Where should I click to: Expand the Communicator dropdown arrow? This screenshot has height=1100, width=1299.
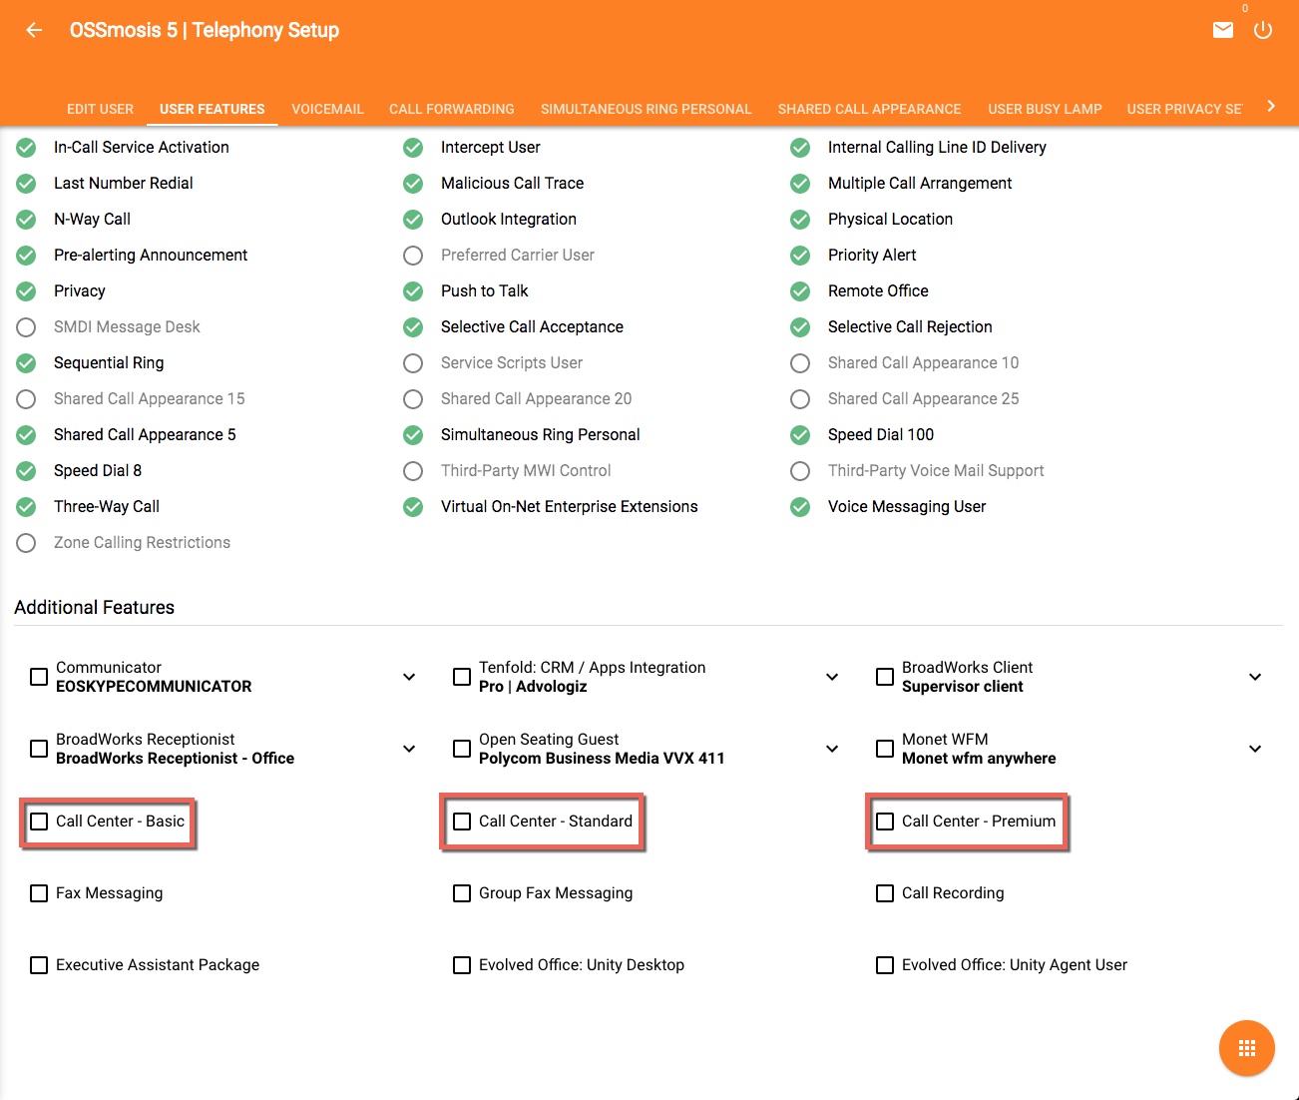[x=409, y=677]
